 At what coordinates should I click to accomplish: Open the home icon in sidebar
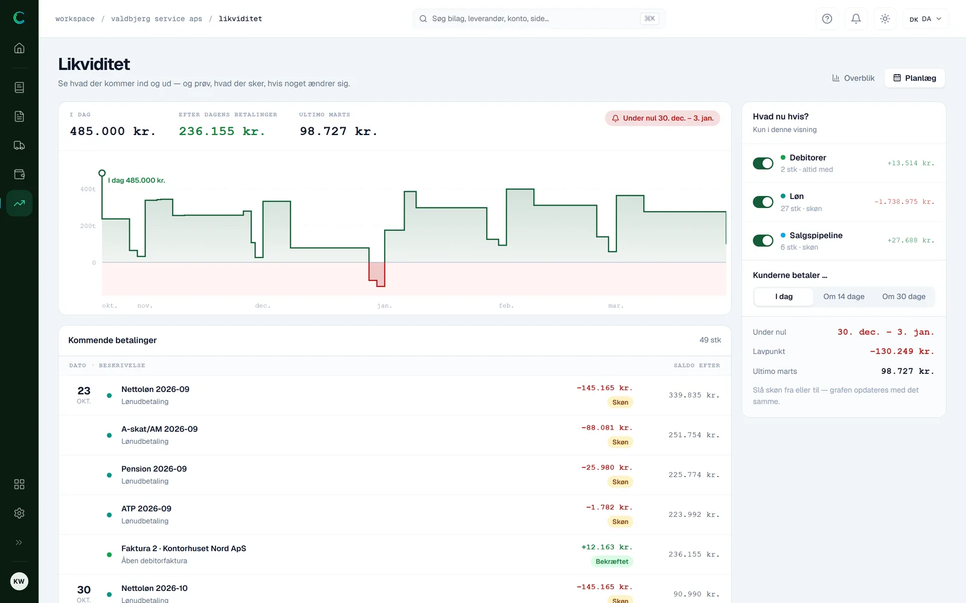19,48
